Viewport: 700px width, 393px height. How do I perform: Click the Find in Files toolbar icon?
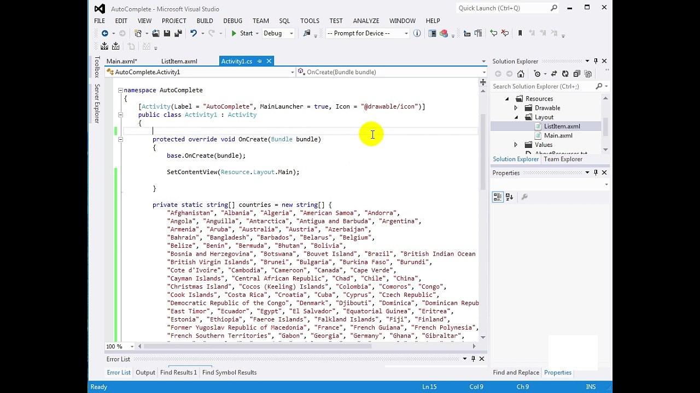click(x=307, y=33)
